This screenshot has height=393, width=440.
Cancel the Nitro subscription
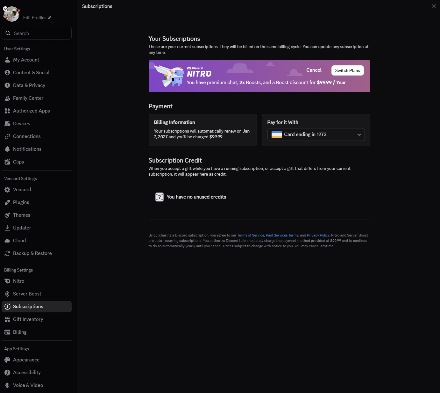tap(314, 70)
